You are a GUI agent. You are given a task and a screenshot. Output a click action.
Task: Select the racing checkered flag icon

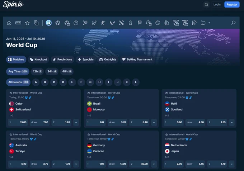(x=140, y=23)
